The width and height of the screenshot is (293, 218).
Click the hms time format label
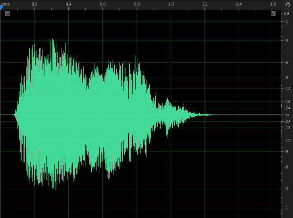5,4
